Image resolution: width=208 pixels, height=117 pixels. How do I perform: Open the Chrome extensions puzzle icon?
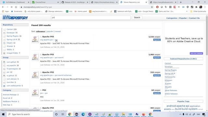(x=196, y=7)
